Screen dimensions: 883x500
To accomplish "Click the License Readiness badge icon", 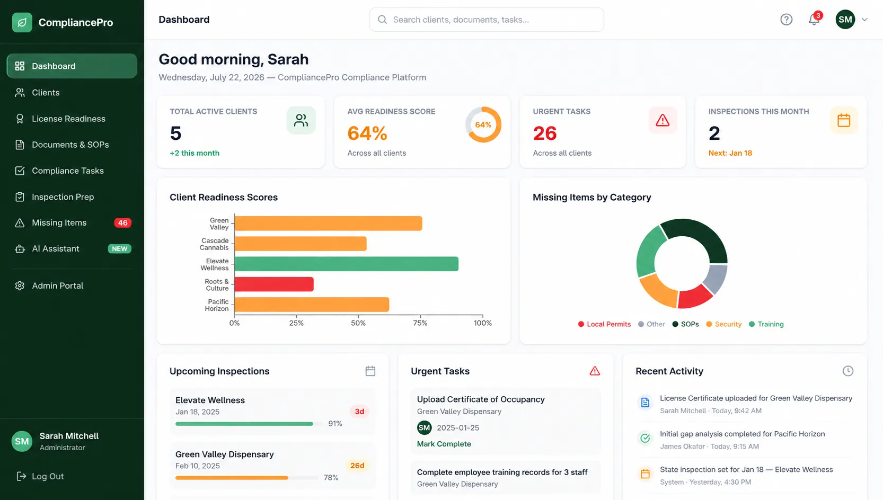I will (x=20, y=119).
